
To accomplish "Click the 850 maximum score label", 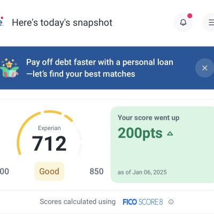I will click(x=96, y=171).
